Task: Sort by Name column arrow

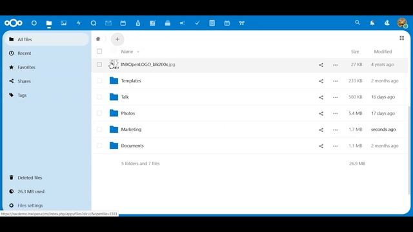Action: [x=138, y=52]
